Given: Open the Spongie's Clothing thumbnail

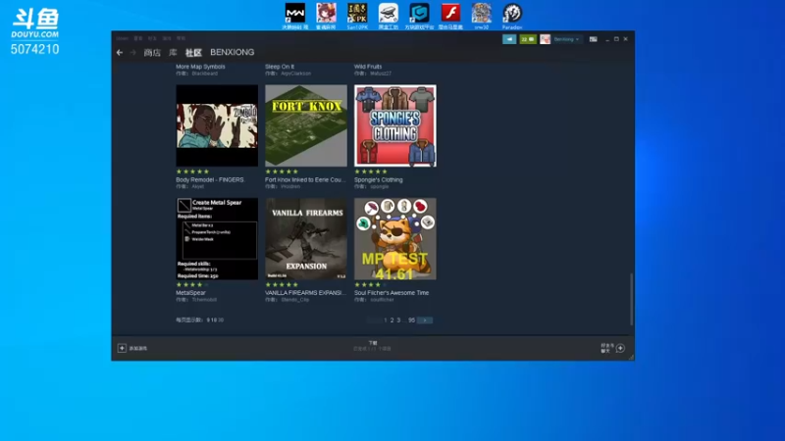Looking at the screenshot, I should point(395,125).
